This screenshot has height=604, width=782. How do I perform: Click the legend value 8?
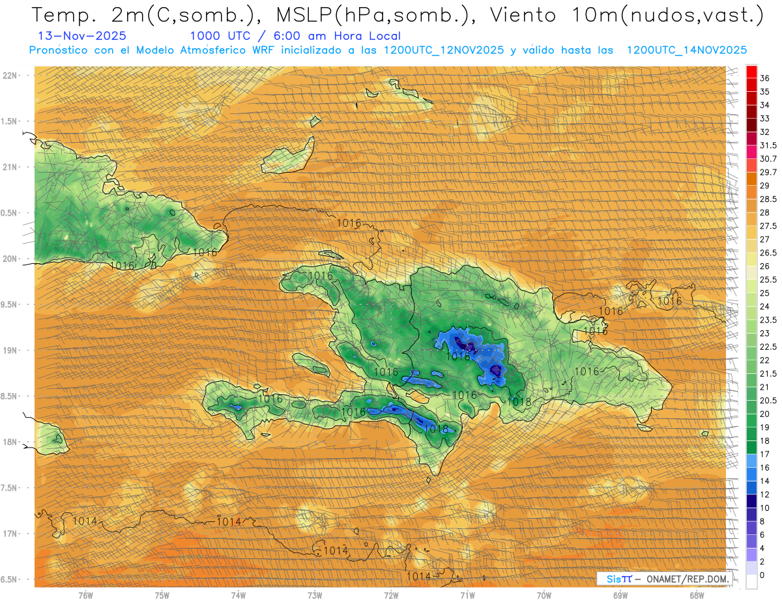pos(762,522)
